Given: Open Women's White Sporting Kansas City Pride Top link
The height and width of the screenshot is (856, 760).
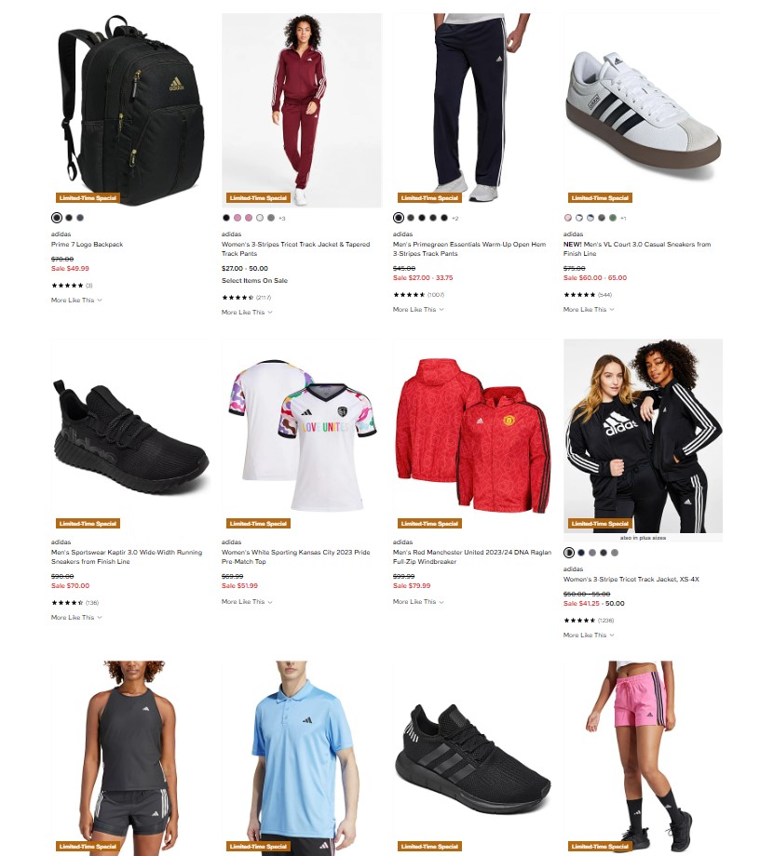Looking at the screenshot, I should tap(295, 556).
